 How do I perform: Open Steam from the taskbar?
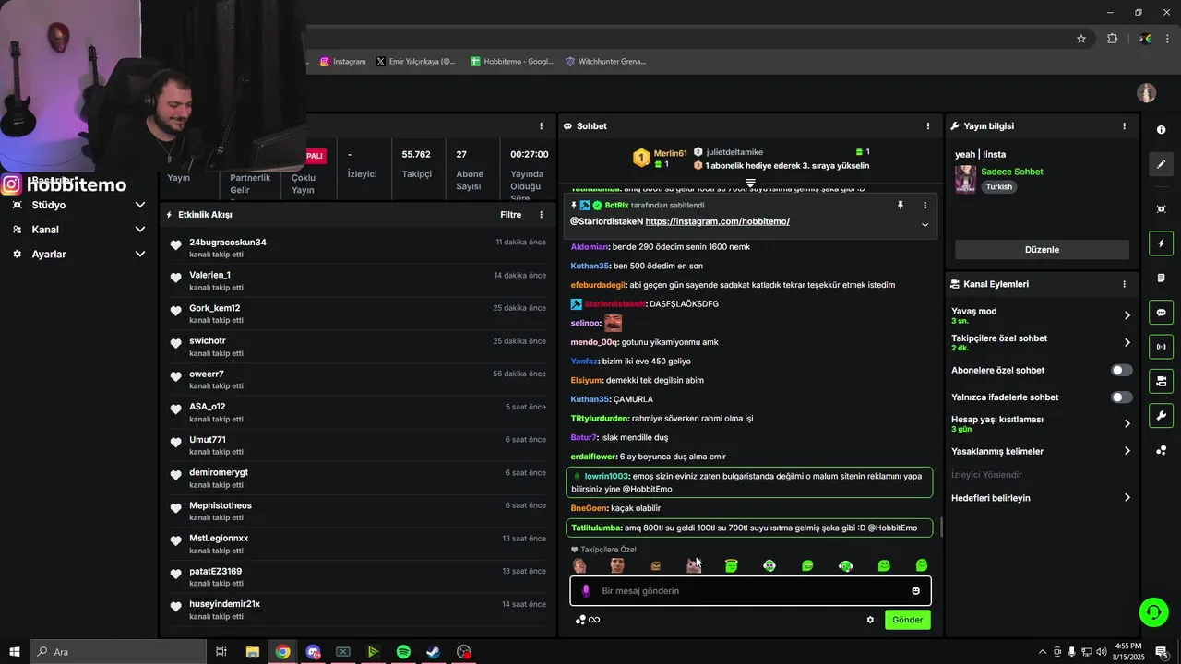coord(433,652)
